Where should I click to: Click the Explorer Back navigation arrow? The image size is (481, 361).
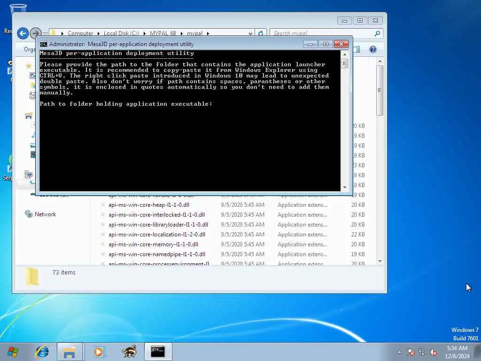[x=23, y=33]
